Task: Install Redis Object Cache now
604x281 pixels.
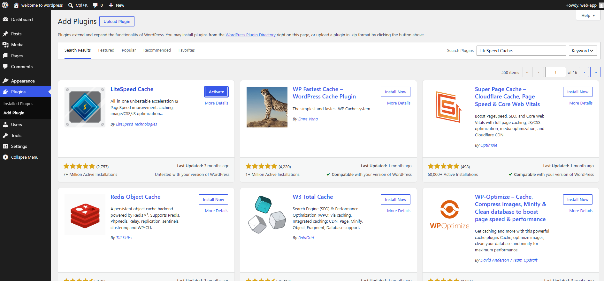Action: point(213,199)
